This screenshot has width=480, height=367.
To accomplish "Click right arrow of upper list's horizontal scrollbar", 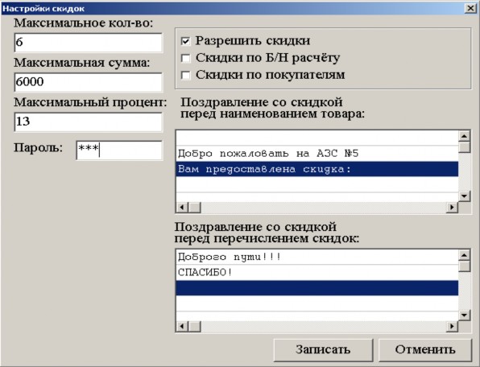I will (x=452, y=208).
